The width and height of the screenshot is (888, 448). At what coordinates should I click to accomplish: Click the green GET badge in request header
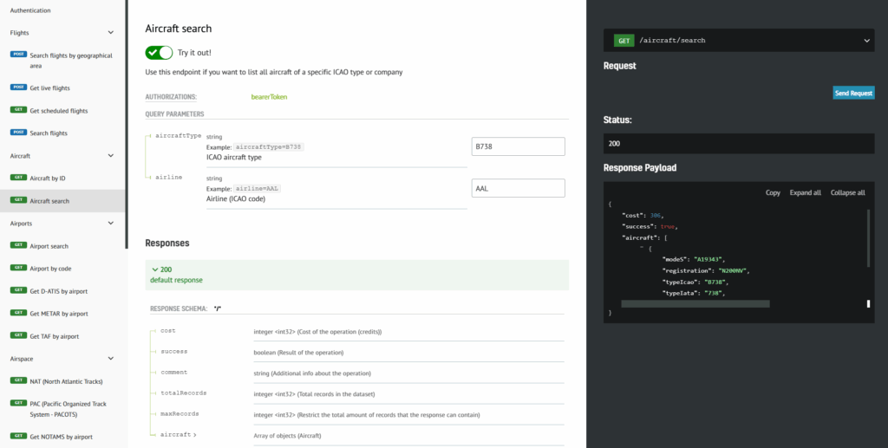(624, 41)
